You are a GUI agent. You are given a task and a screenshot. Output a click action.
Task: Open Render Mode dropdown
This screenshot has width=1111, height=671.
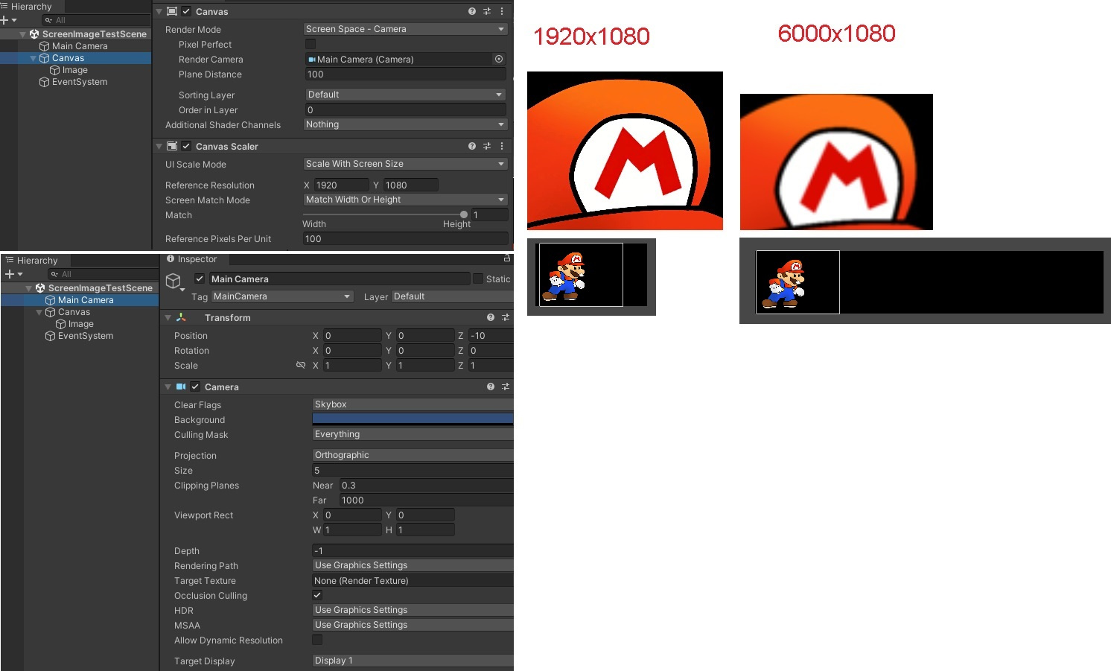coord(405,29)
